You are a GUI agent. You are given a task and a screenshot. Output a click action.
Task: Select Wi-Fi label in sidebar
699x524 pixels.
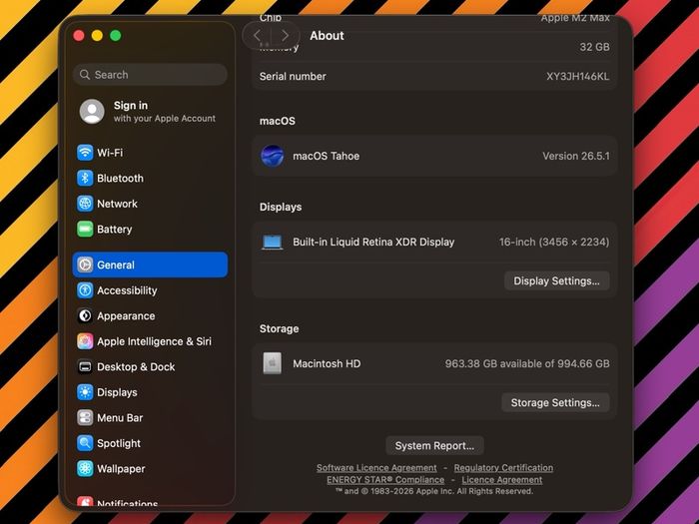110,153
